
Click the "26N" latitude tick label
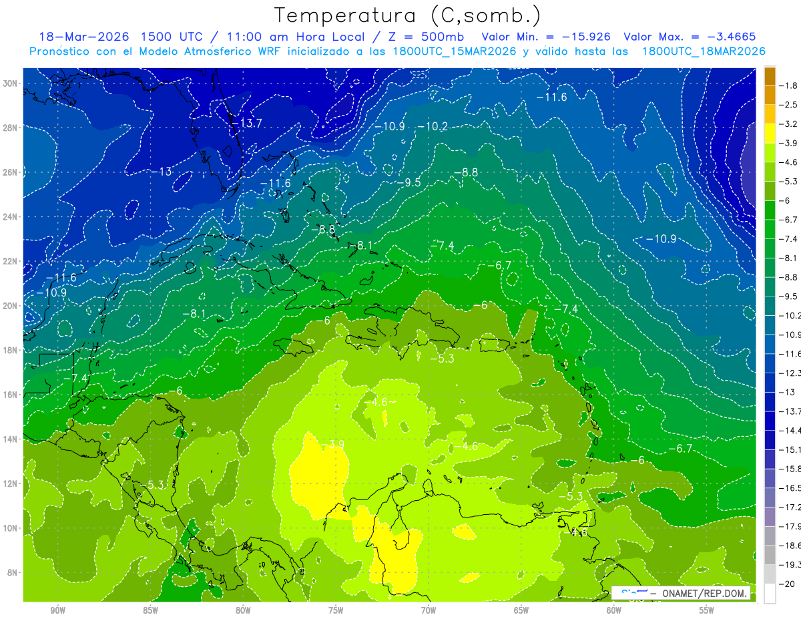(10, 172)
